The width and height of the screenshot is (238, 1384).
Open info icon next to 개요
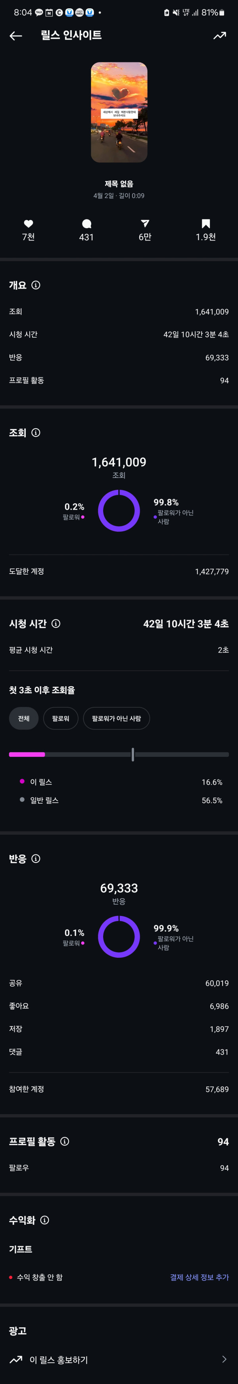[36, 285]
